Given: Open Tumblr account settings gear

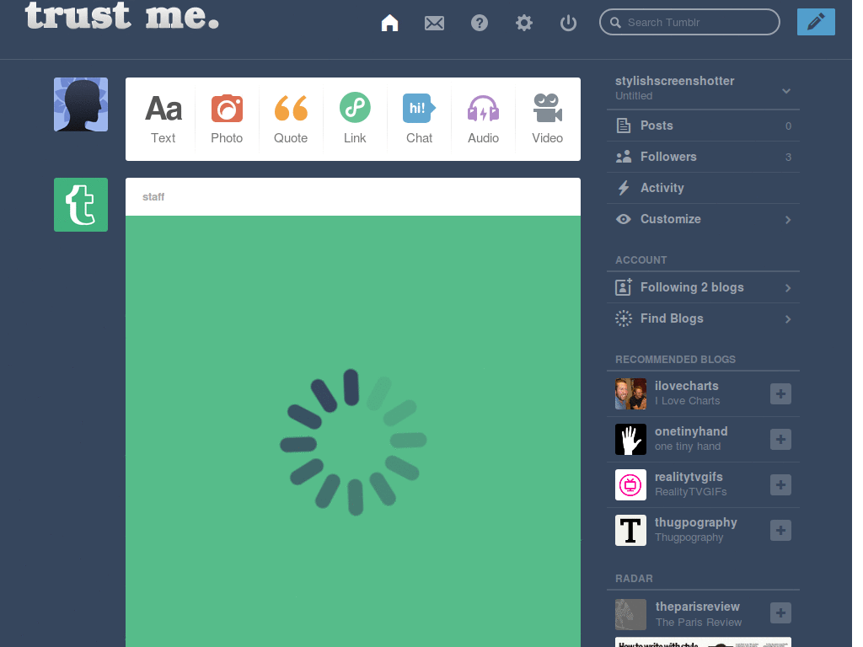Looking at the screenshot, I should tap(523, 23).
